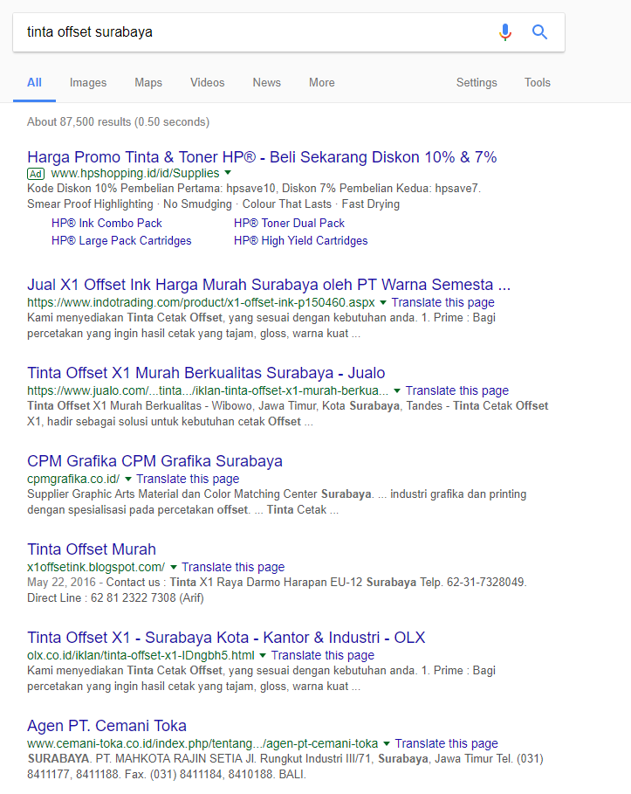Open the HP Large Pack Cartridges sitelink
Screen dimensions: 631x794
[121, 240]
